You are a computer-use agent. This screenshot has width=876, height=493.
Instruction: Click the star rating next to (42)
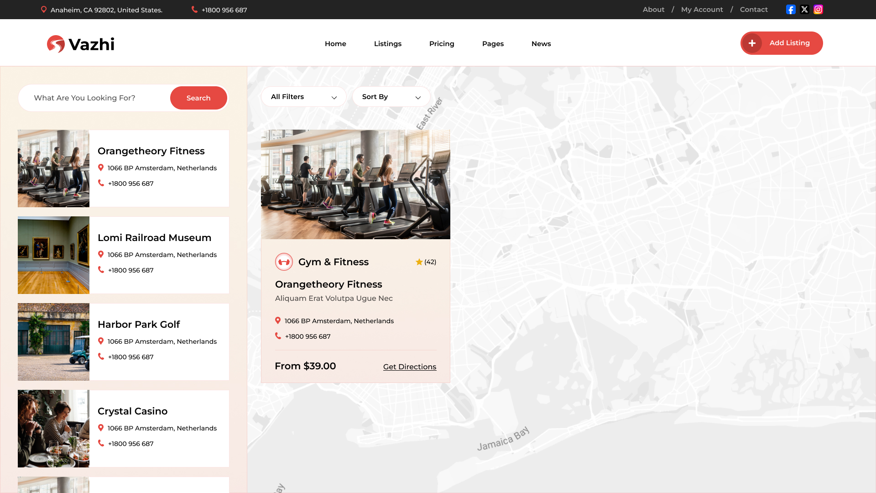click(x=418, y=262)
